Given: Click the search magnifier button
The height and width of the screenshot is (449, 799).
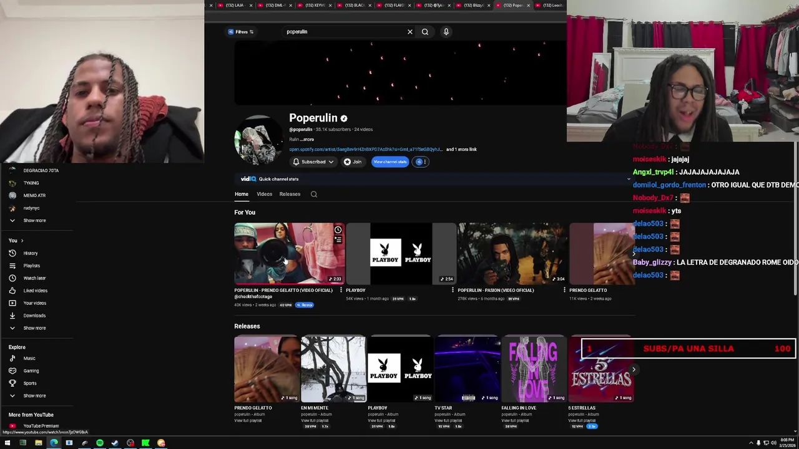Looking at the screenshot, I should point(425,32).
